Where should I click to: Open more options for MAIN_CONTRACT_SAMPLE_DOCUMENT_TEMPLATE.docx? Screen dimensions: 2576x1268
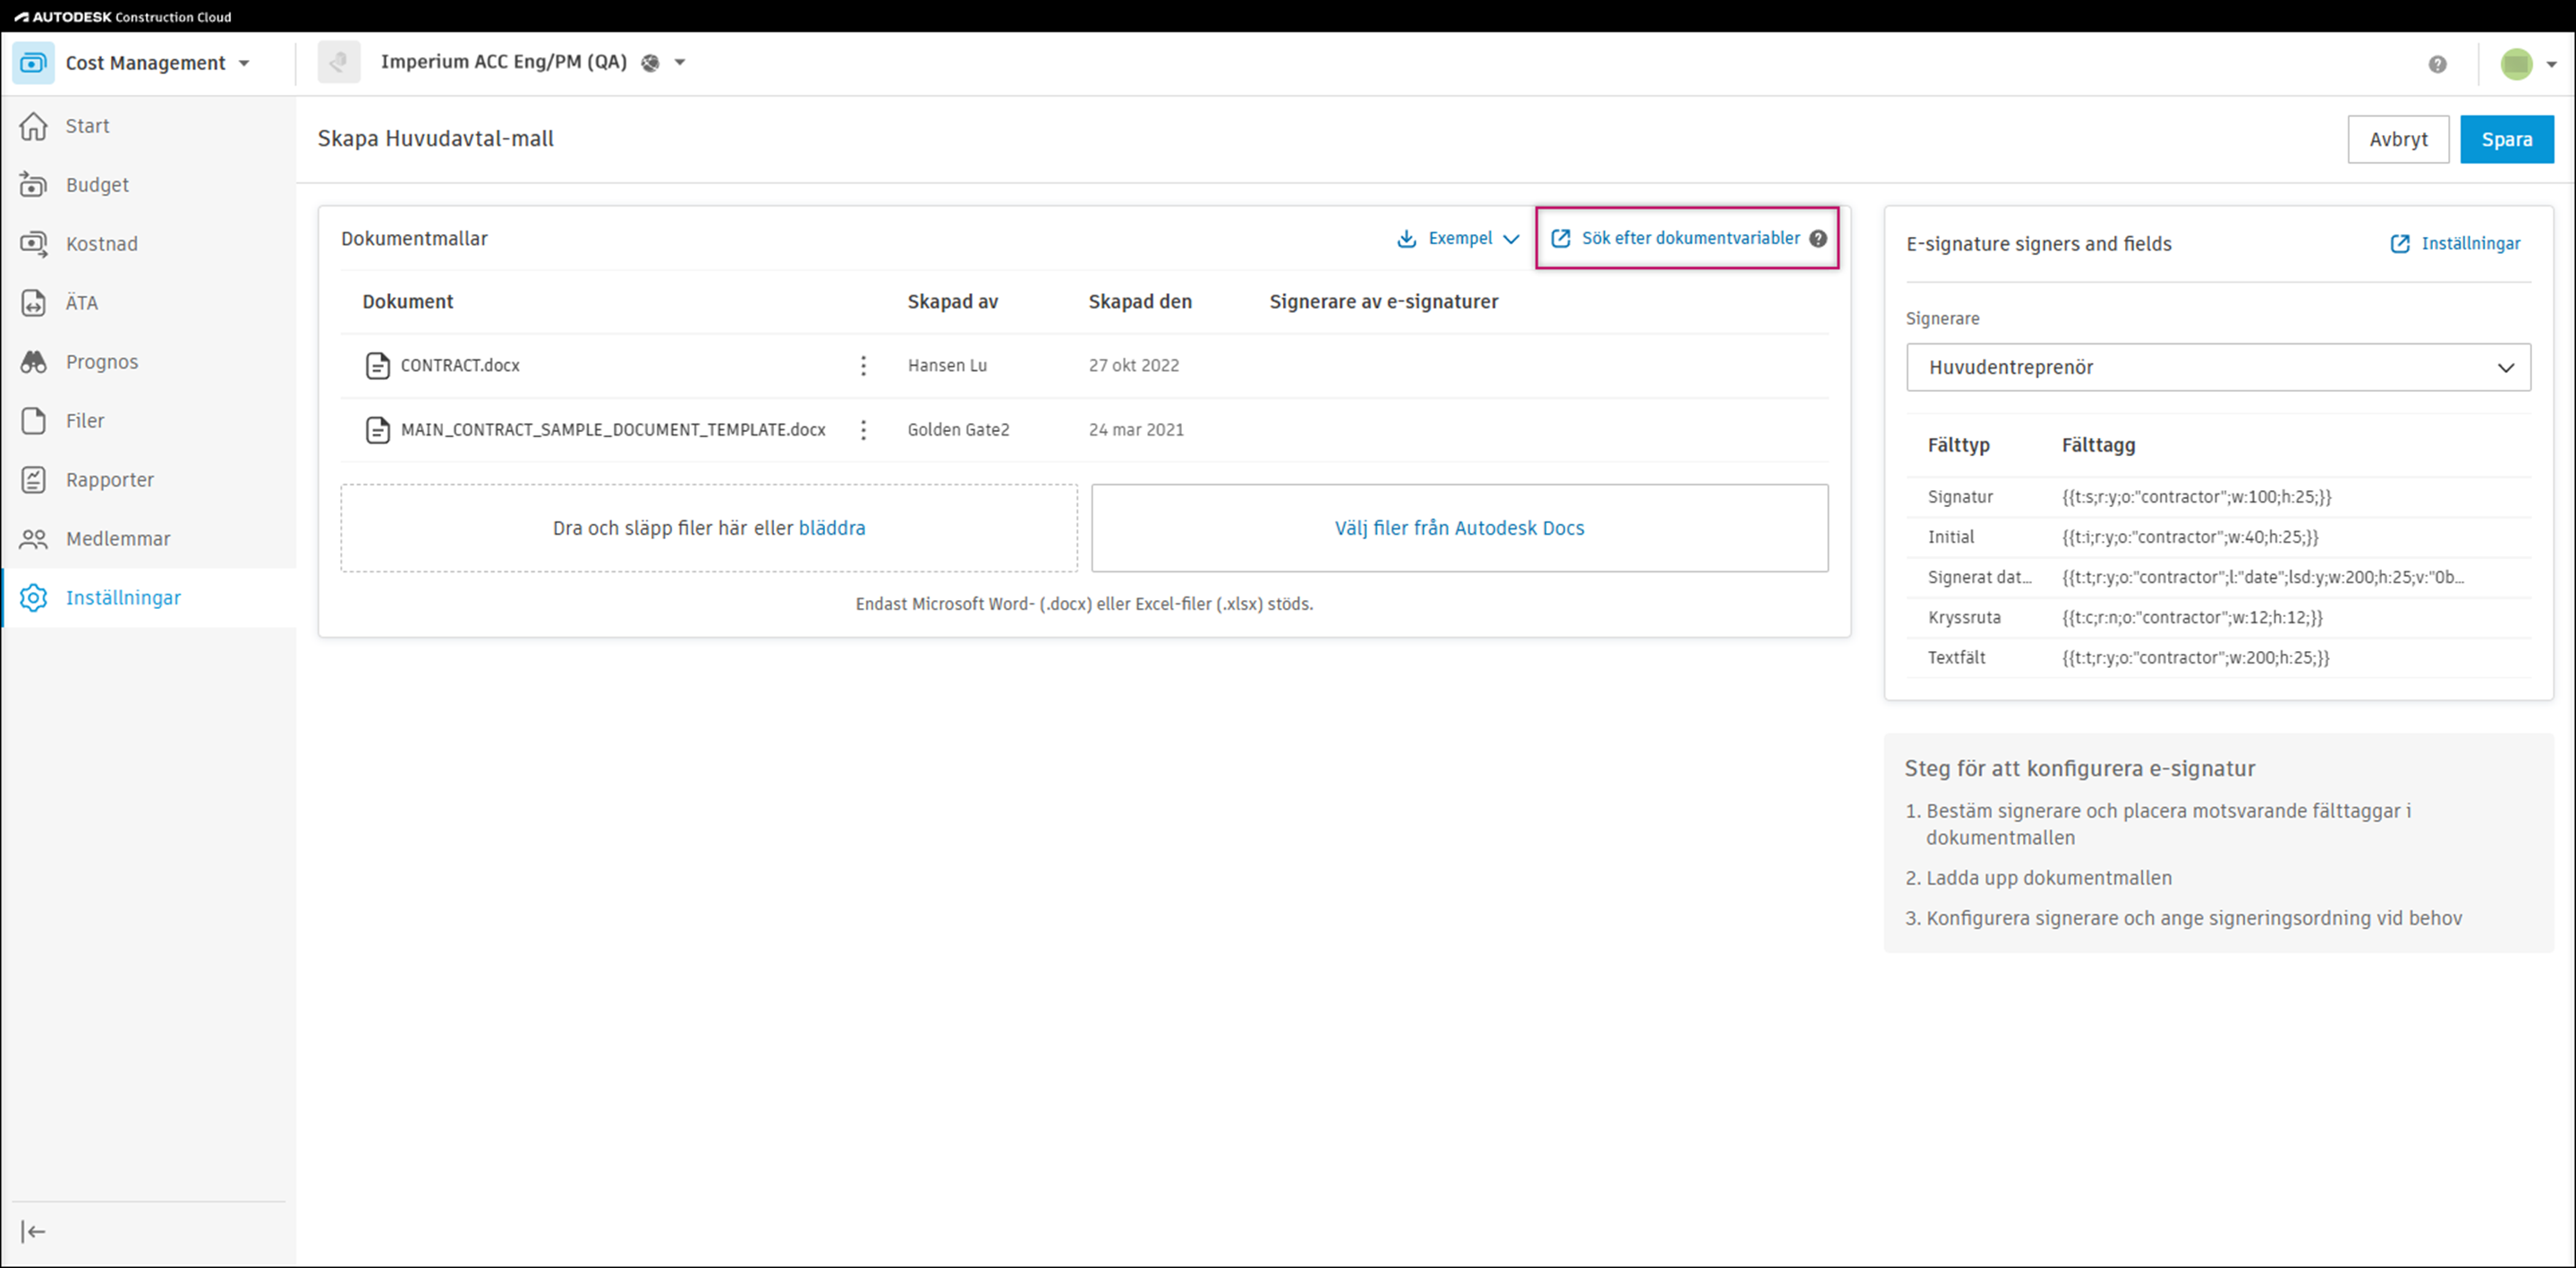(x=863, y=429)
